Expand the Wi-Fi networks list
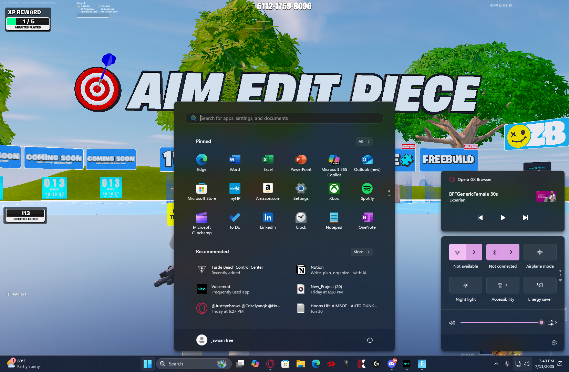Image resolution: width=569 pixels, height=372 pixels. click(x=474, y=252)
